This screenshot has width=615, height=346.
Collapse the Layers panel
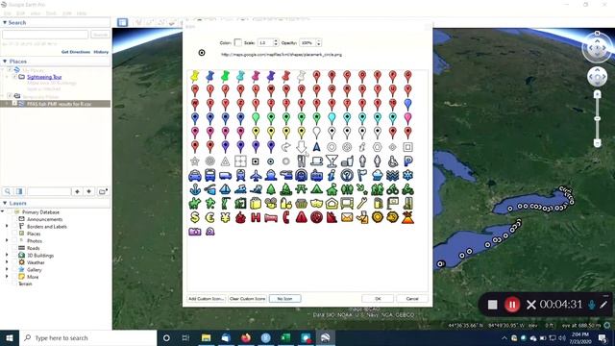pyautogui.click(x=5, y=203)
